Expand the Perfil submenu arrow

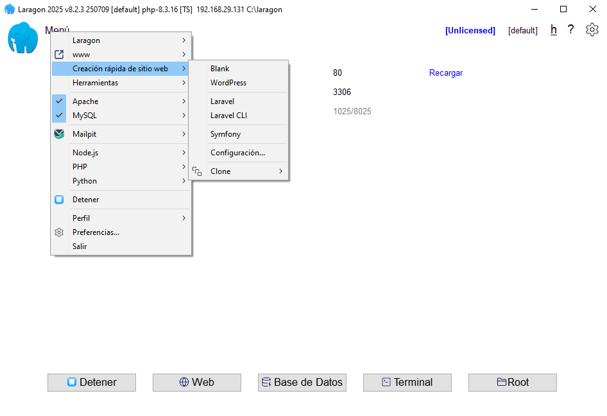click(x=184, y=218)
